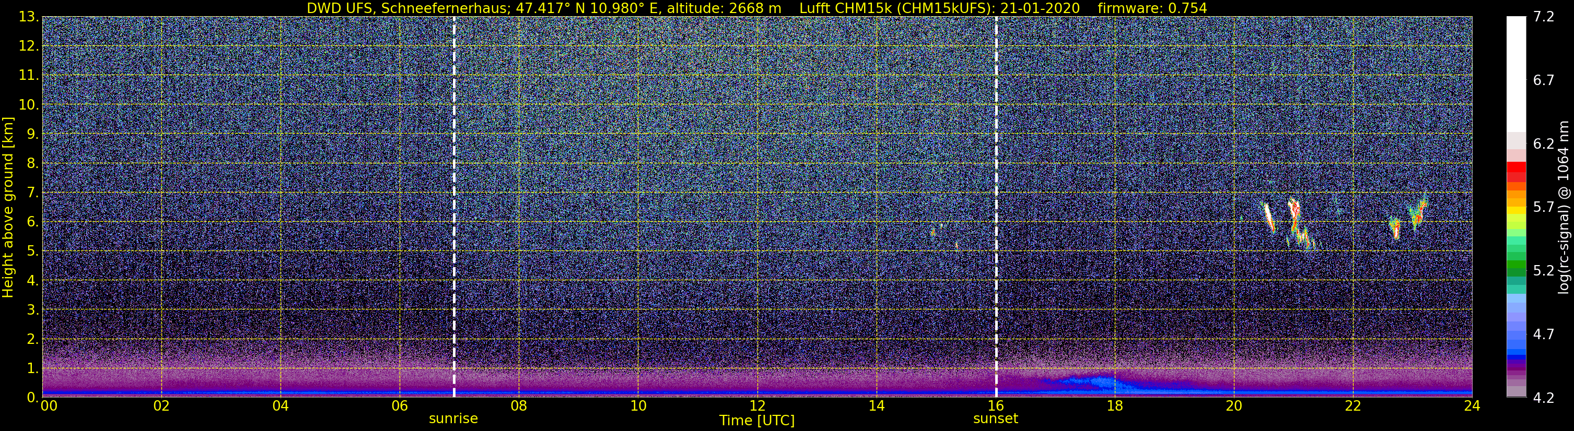This screenshot has height=431, width=1574.
Task: Click the height tick label '9.'
Action: (32, 134)
